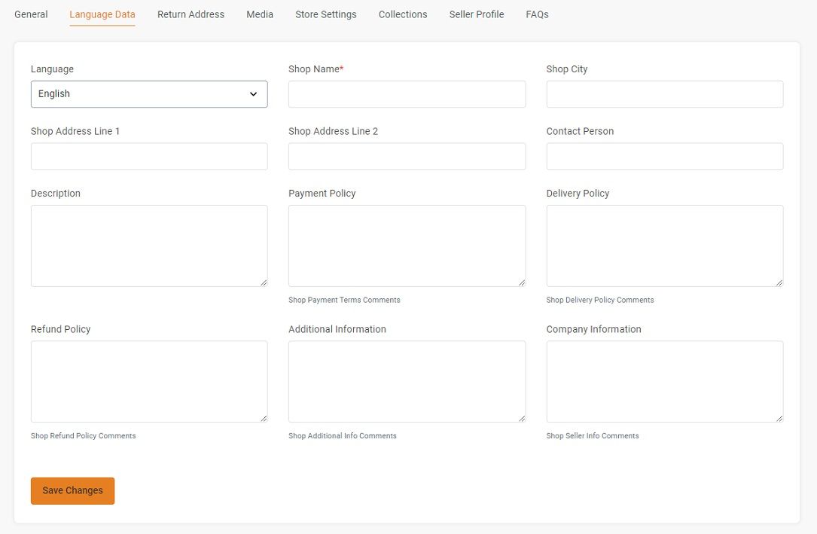Grab the Additional Information resize handle

[x=522, y=418]
